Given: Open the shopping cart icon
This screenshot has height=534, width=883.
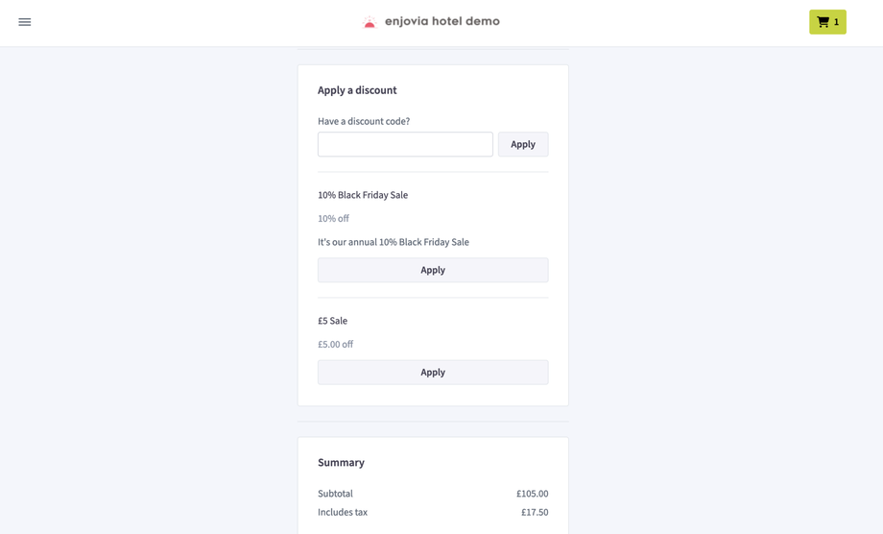Looking at the screenshot, I should coord(823,22).
